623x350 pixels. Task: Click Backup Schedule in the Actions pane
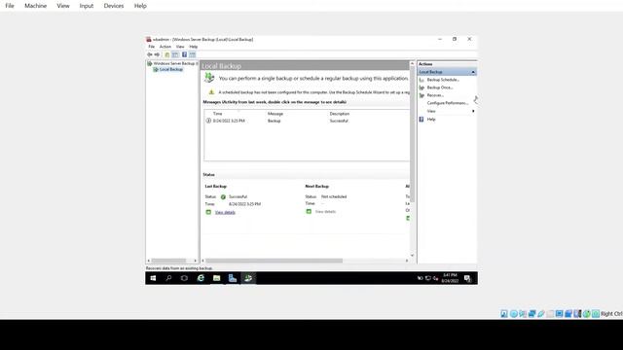tap(443, 80)
